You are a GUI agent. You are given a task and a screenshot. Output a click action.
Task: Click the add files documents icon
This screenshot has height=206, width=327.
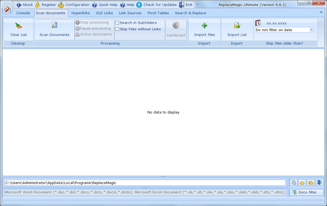(294, 182)
